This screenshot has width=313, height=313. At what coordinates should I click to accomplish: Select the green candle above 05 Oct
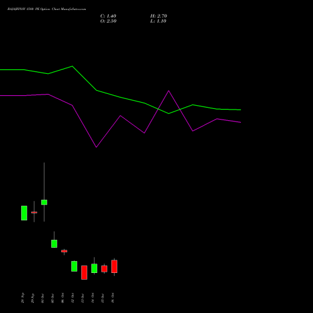click(x=54, y=244)
